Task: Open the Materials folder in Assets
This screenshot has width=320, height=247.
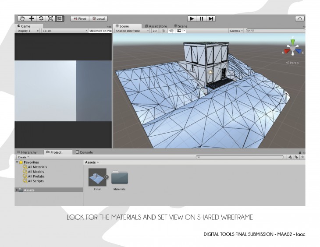Action: point(120,178)
